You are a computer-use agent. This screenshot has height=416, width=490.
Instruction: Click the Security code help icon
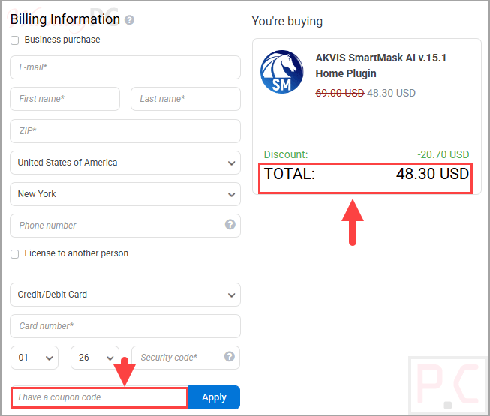tap(230, 356)
